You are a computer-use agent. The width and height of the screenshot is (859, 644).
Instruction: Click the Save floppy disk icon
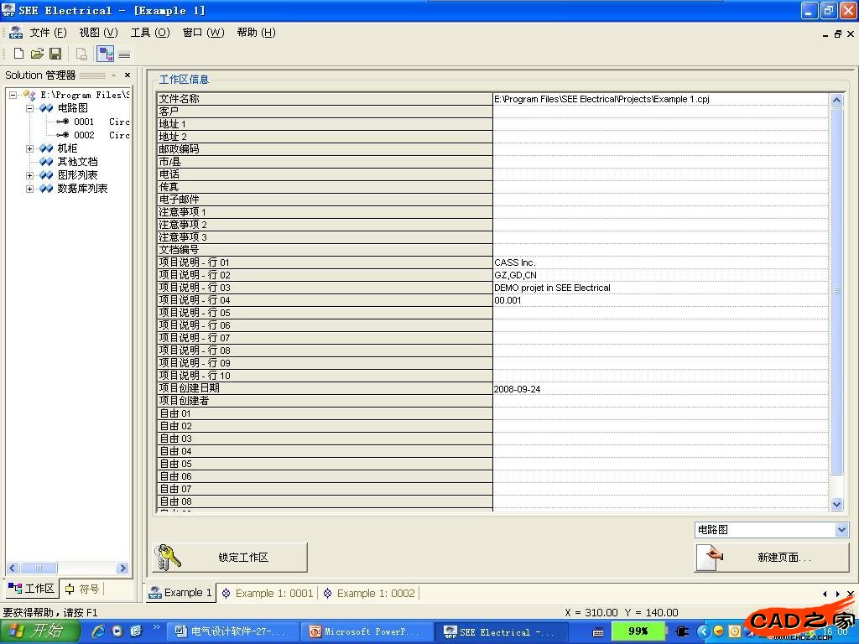[x=55, y=54]
